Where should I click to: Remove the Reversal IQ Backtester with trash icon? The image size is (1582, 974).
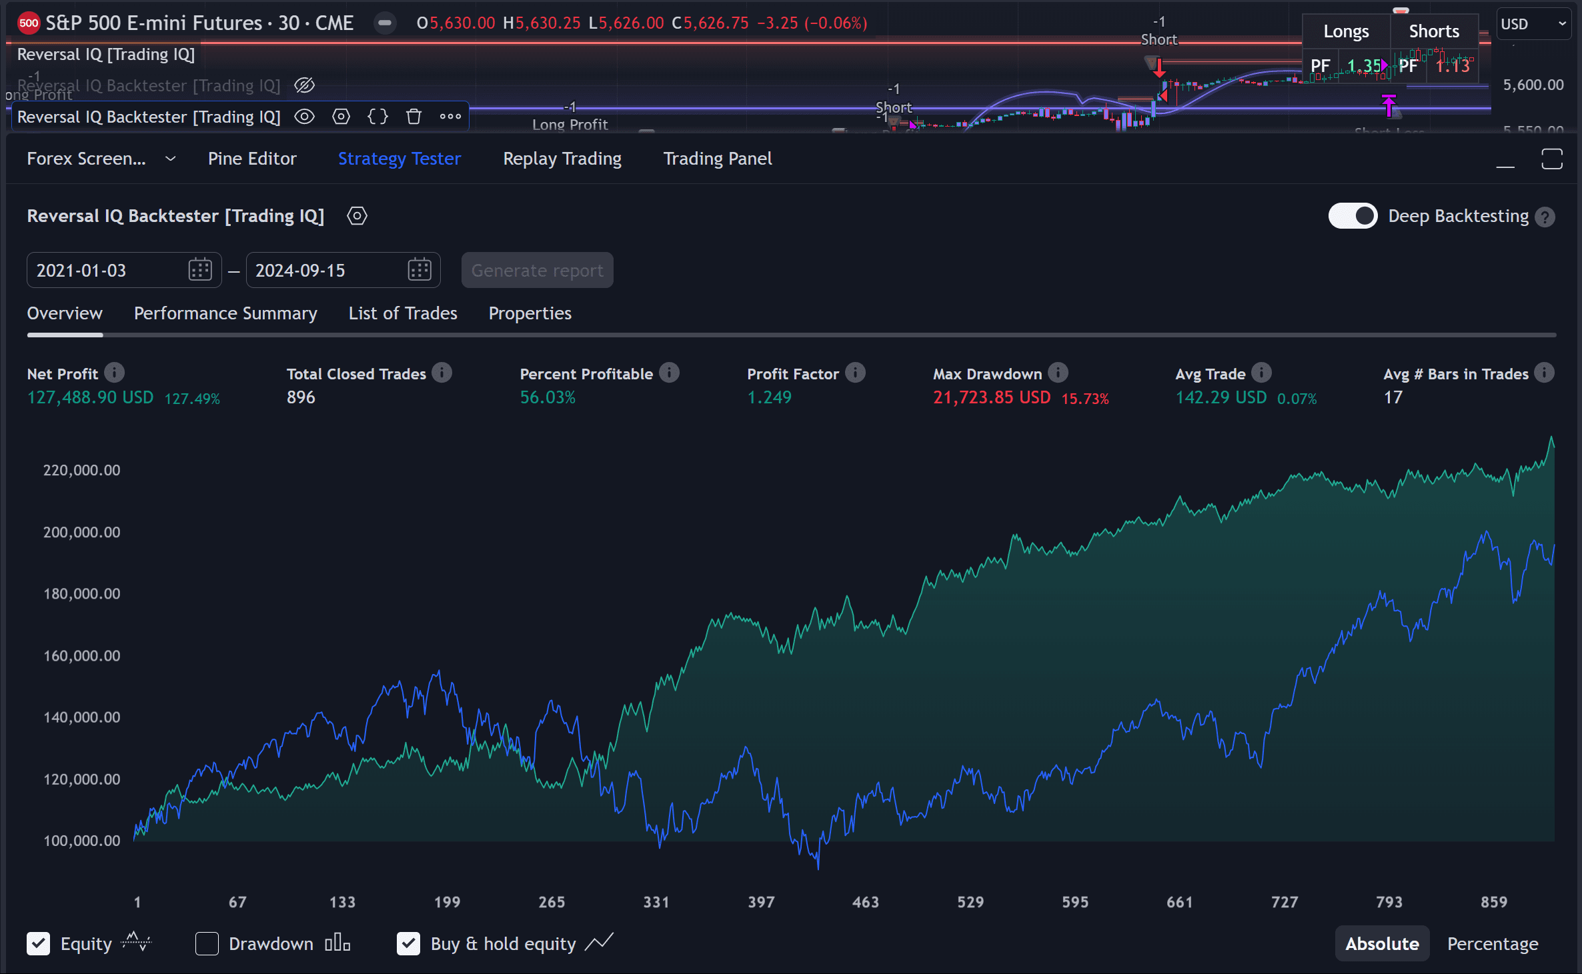[x=414, y=117]
